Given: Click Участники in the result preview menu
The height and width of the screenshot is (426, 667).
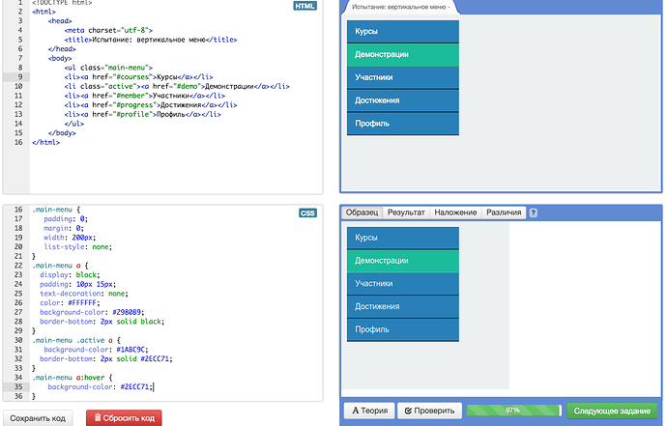Looking at the screenshot, I should coord(403,77).
